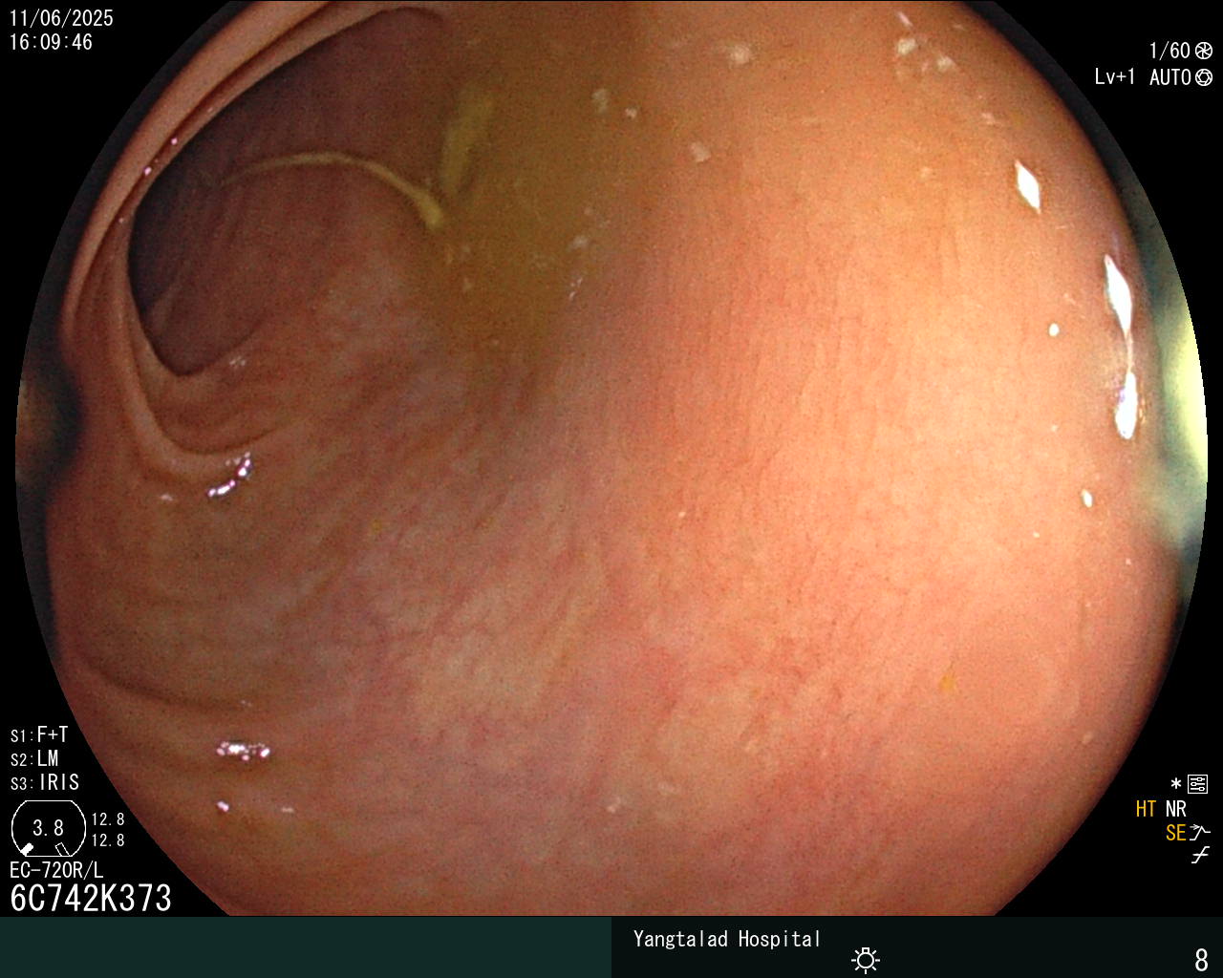This screenshot has height=978, width=1223.
Task: Click the yellow HT indicator
Action: [1146, 809]
